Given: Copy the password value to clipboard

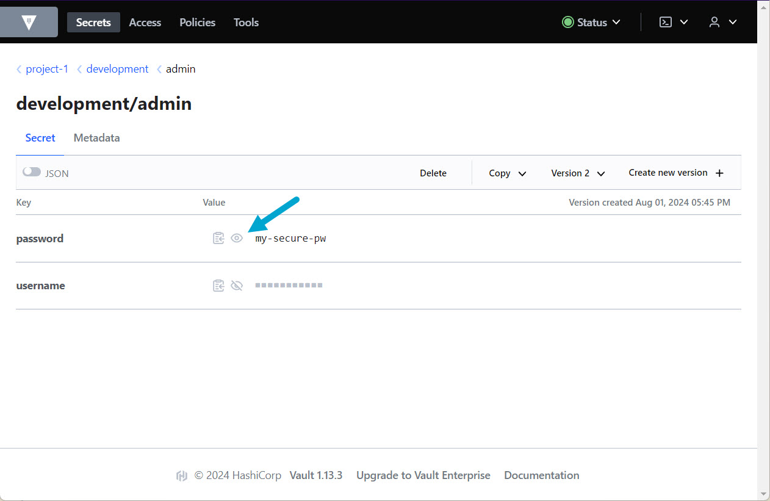Looking at the screenshot, I should point(218,239).
